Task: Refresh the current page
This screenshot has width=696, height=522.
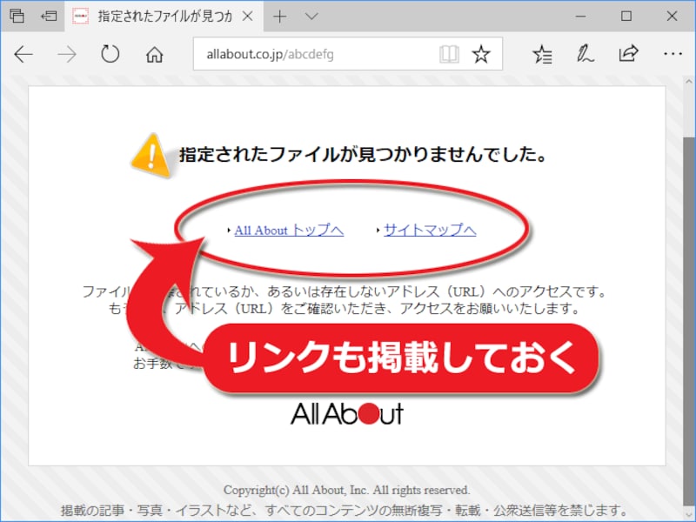Action: coord(110,54)
